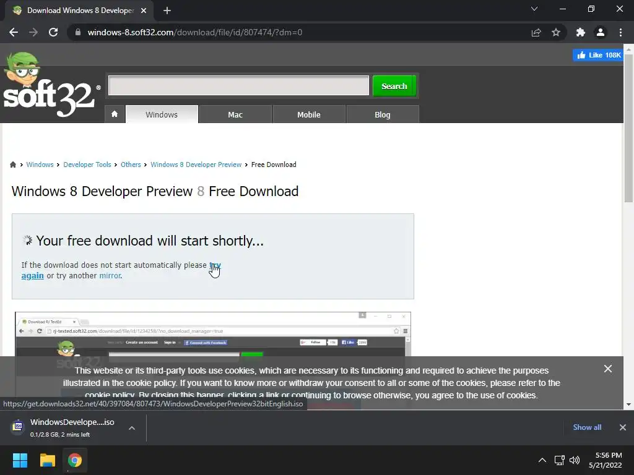The image size is (634, 475).
Task: Try another mirror link
Action: (110, 275)
